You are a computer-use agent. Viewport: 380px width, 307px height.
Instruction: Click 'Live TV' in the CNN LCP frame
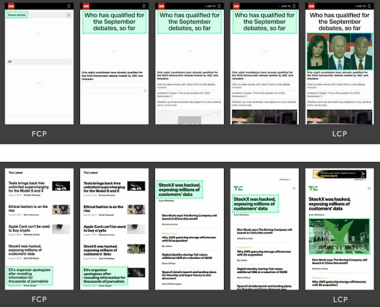click(x=360, y=6)
